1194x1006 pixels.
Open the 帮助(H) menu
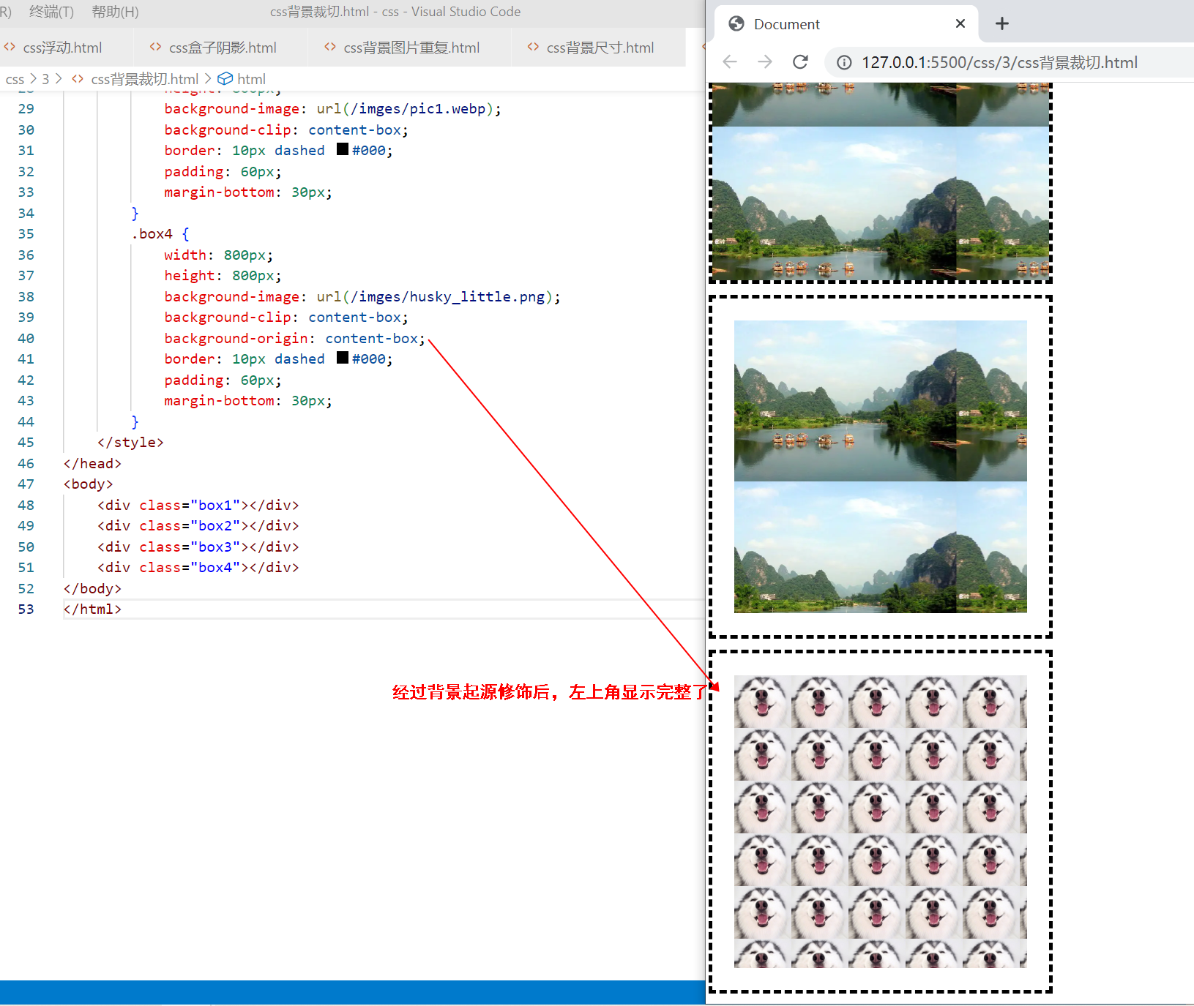click(x=115, y=12)
